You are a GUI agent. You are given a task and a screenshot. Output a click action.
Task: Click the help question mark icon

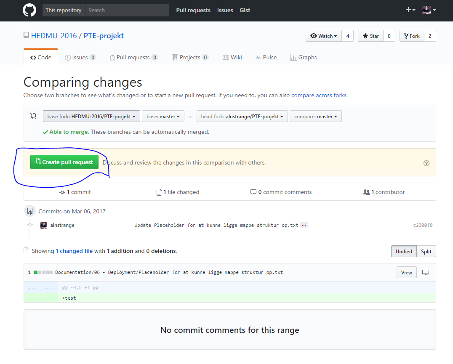pyautogui.click(x=426, y=163)
